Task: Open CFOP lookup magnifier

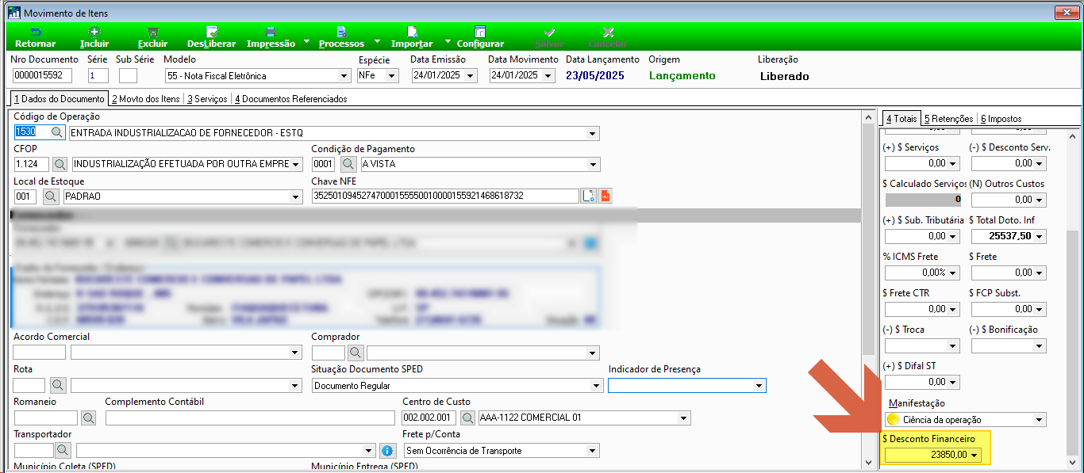Action: 60,164
